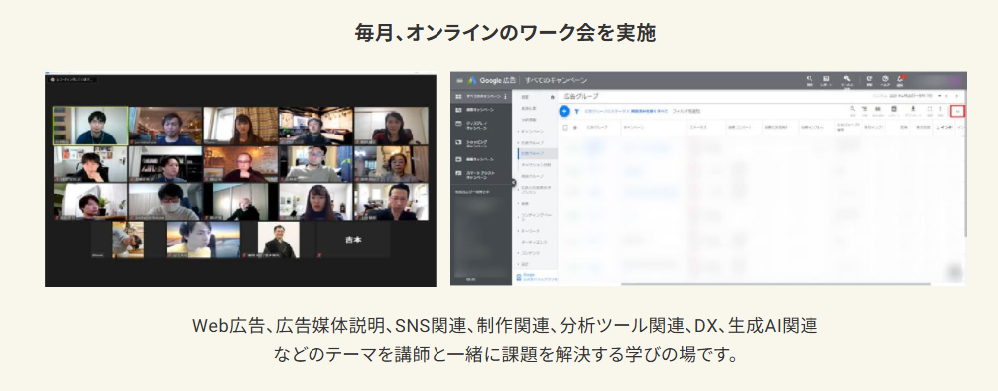Click the filter funnel icon
The height and width of the screenshot is (391, 998).
576,111
